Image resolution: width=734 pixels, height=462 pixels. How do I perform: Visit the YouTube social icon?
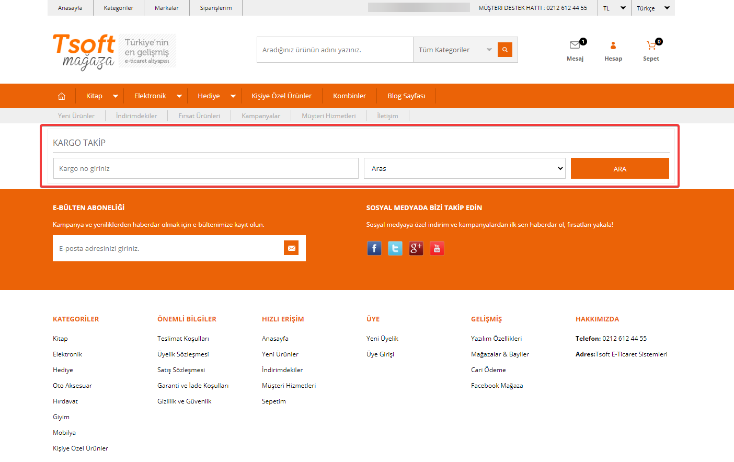click(x=437, y=248)
